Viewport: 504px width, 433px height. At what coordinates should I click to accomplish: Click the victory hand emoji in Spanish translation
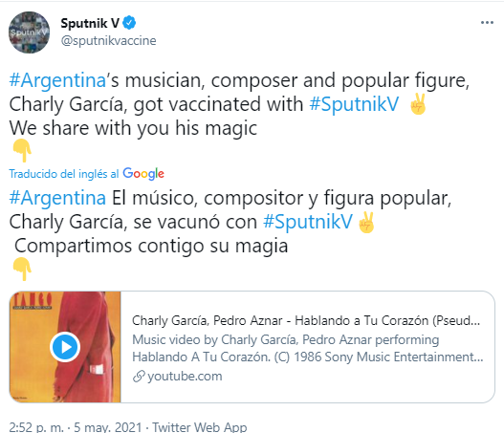click(366, 223)
